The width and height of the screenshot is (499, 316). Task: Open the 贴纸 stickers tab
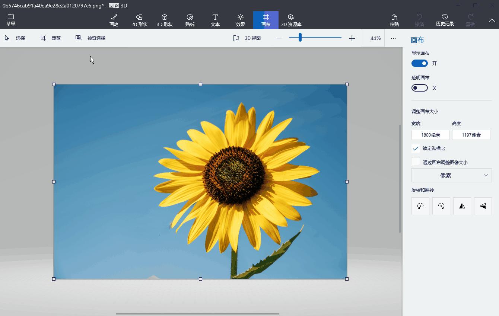(190, 20)
